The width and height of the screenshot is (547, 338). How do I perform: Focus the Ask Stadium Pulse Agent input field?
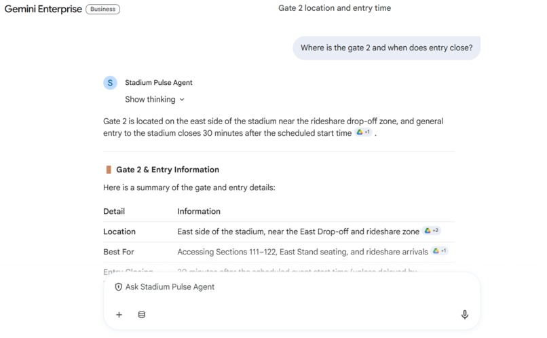tap(292, 287)
